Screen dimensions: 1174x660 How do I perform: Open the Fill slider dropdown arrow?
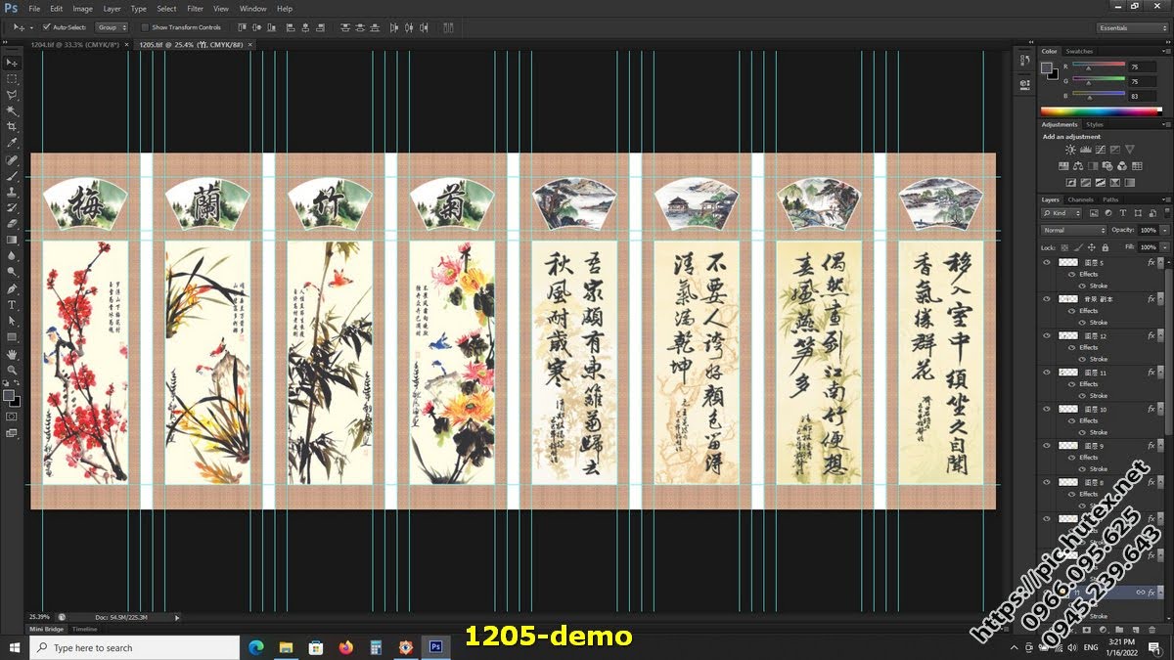(1164, 247)
